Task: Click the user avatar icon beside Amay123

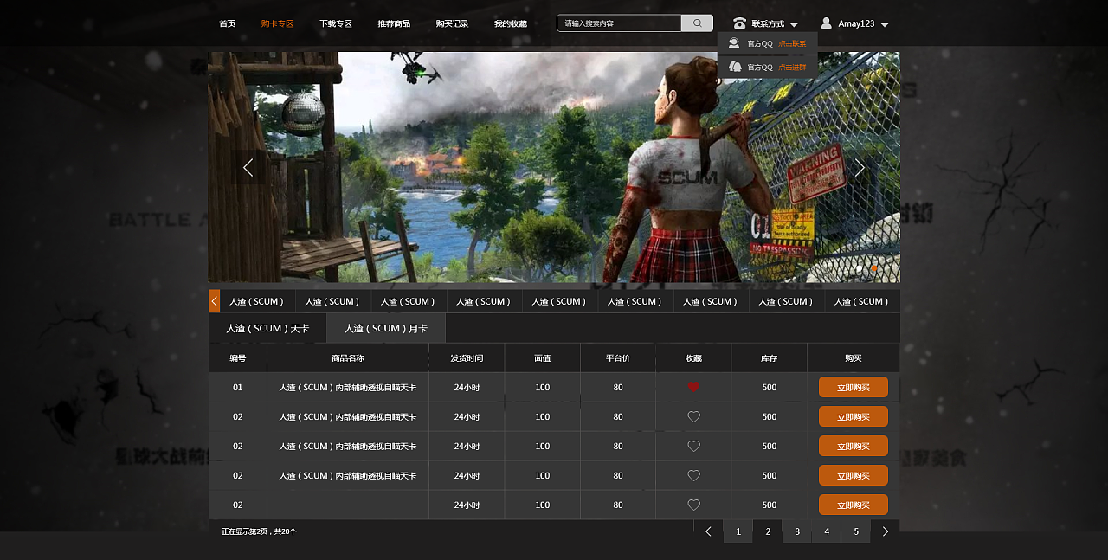Action: click(826, 23)
